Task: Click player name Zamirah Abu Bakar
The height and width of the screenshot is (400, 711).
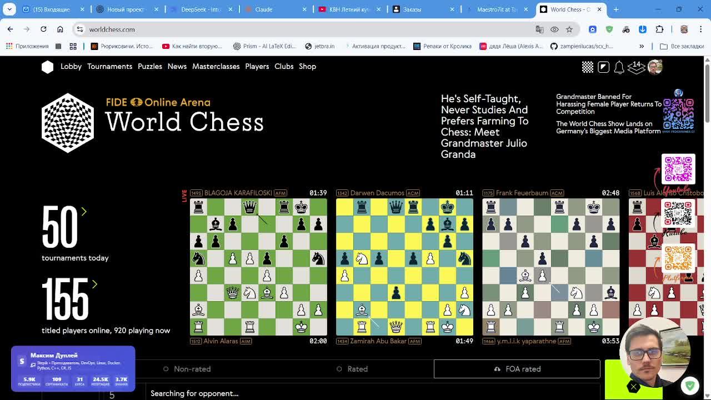Action: 378,341
